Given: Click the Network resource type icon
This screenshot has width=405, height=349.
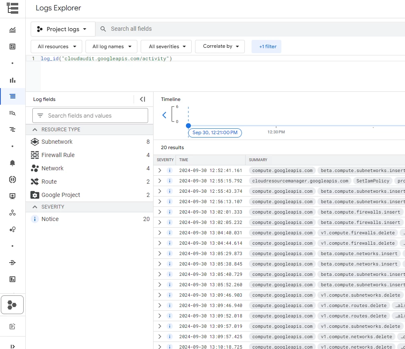Looking at the screenshot, I should point(35,168).
